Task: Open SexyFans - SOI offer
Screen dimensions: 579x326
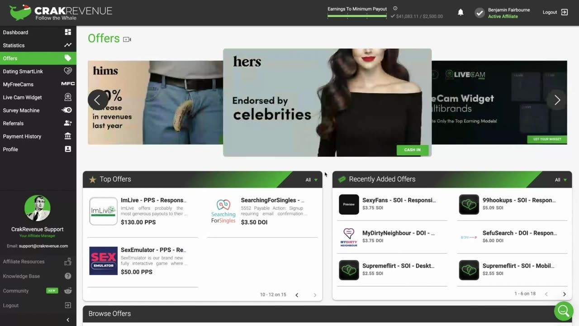Action: coord(399,200)
